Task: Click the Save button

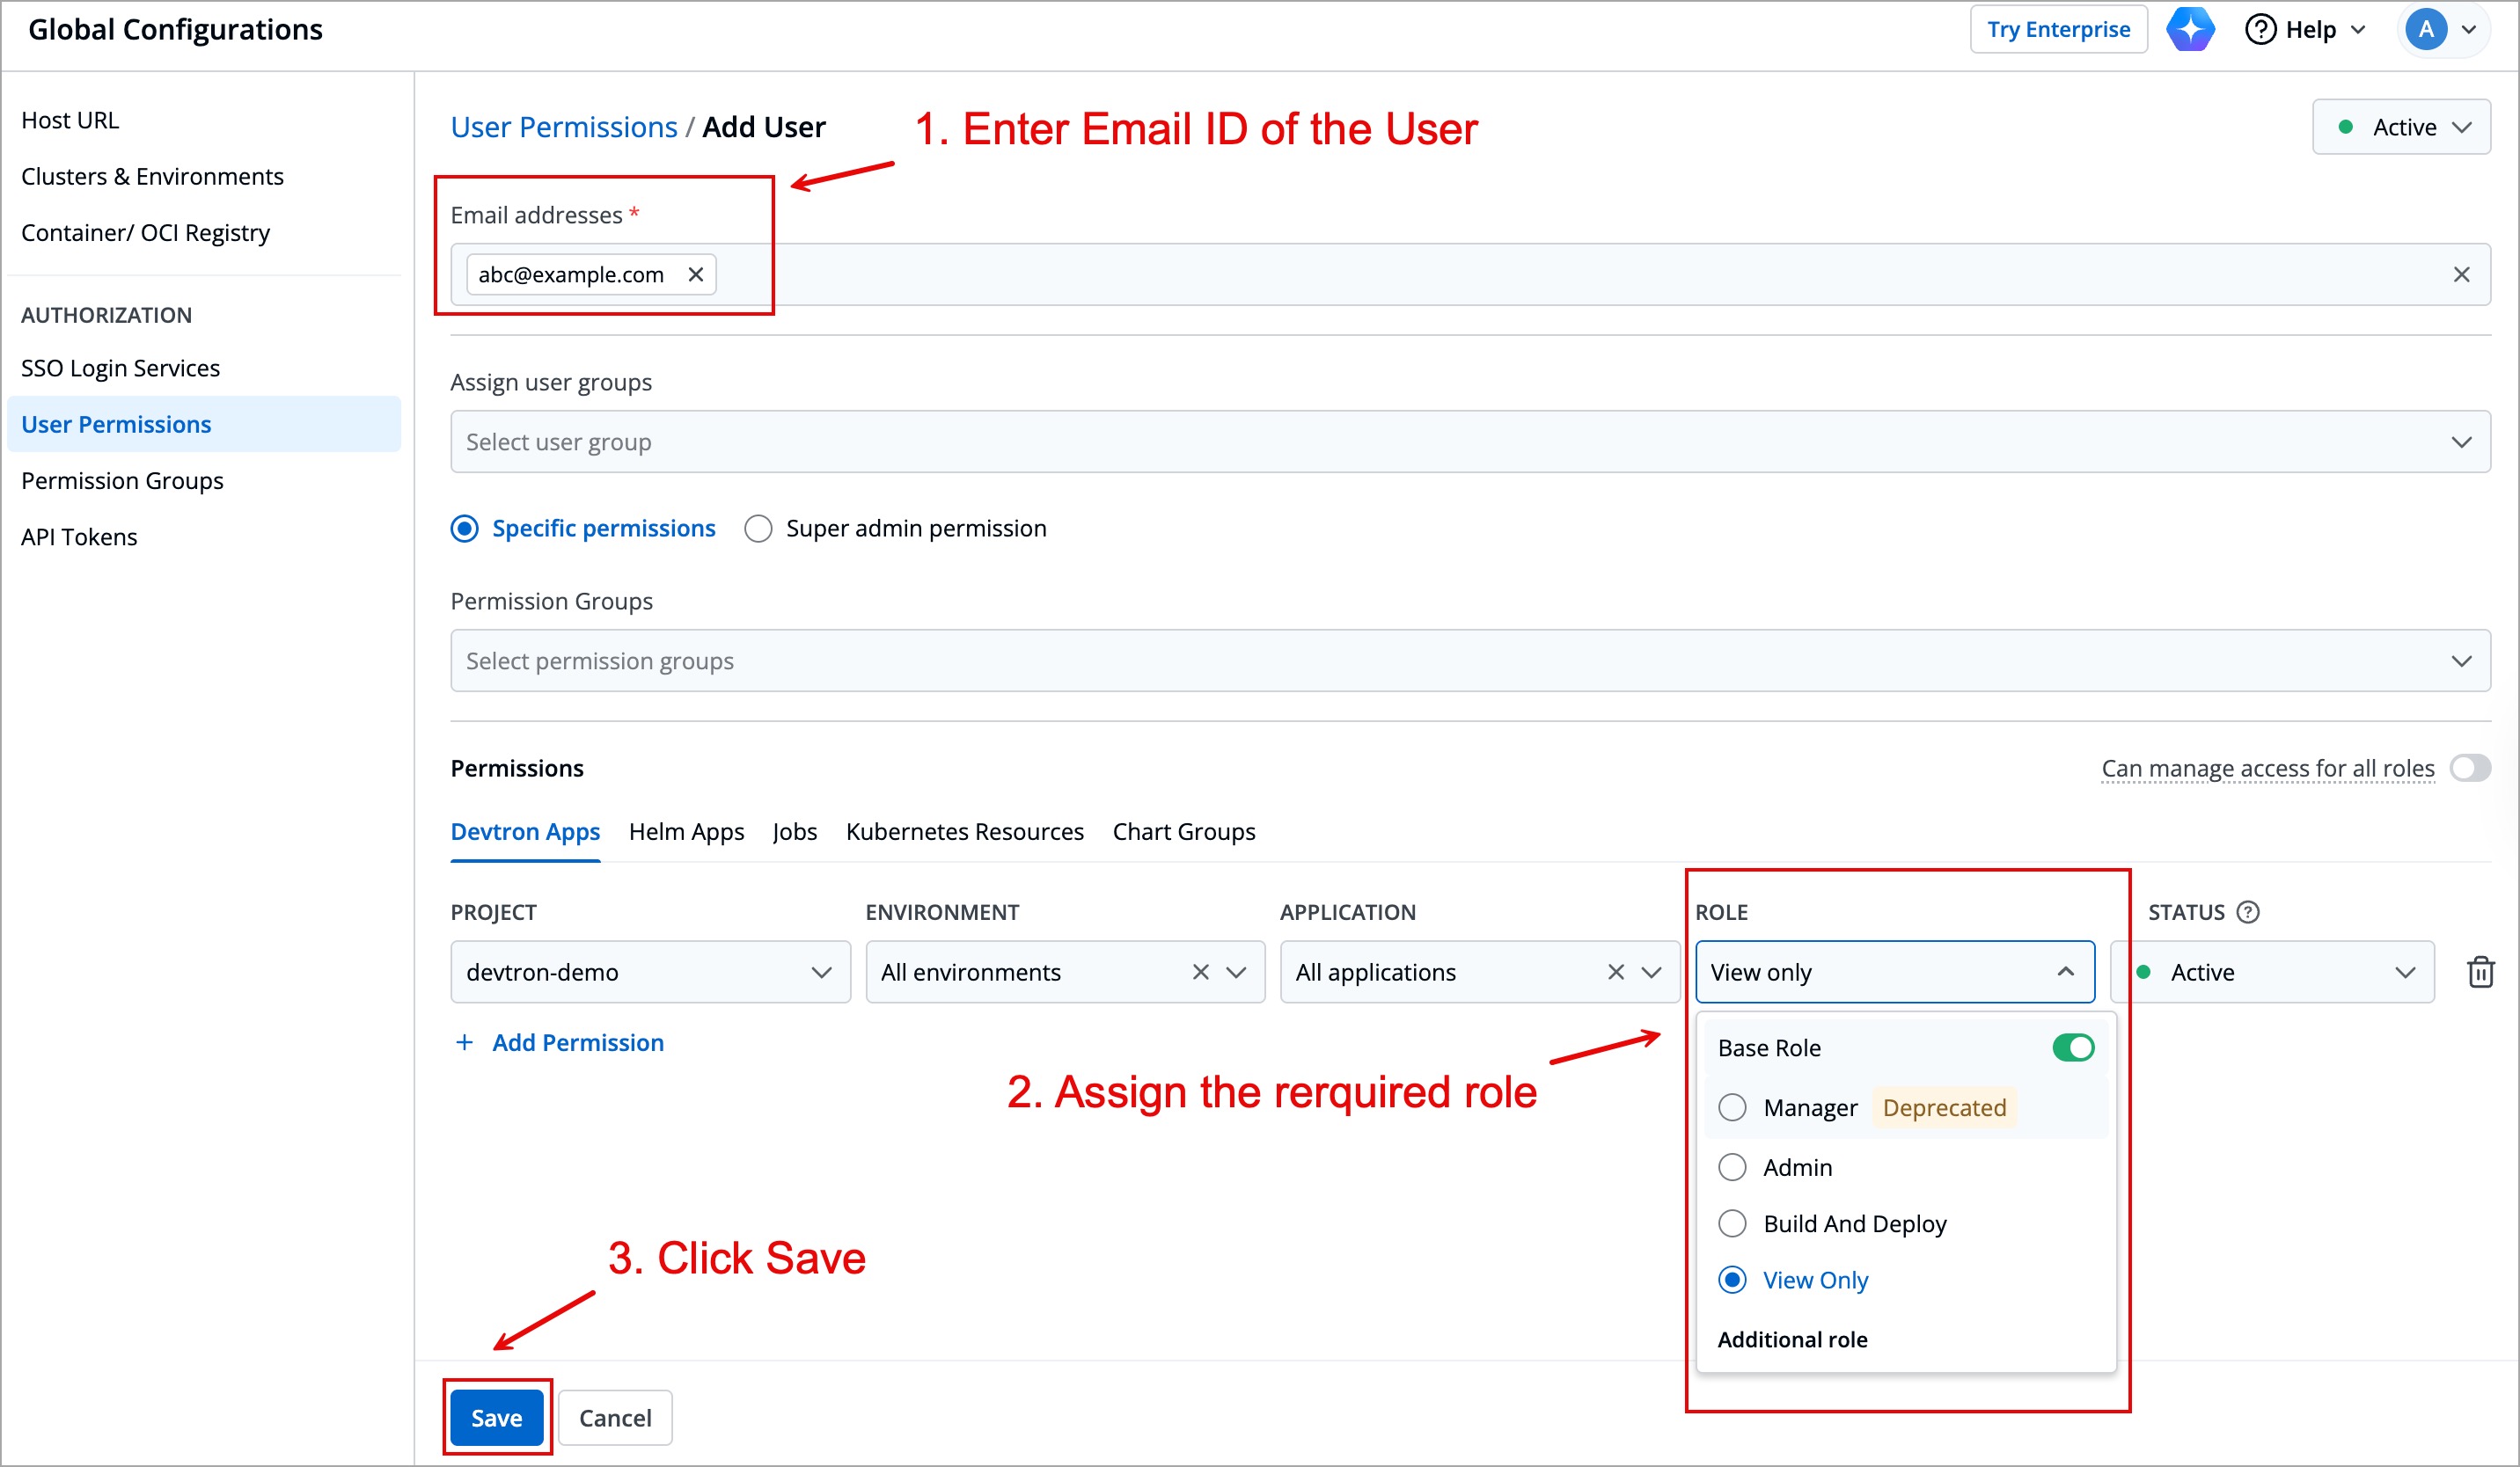Action: click(x=496, y=1417)
